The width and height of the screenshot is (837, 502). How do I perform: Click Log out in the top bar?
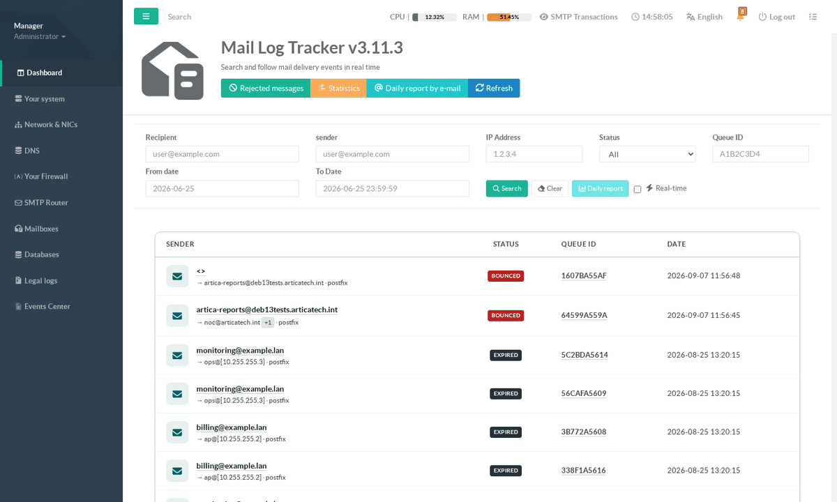[776, 17]
